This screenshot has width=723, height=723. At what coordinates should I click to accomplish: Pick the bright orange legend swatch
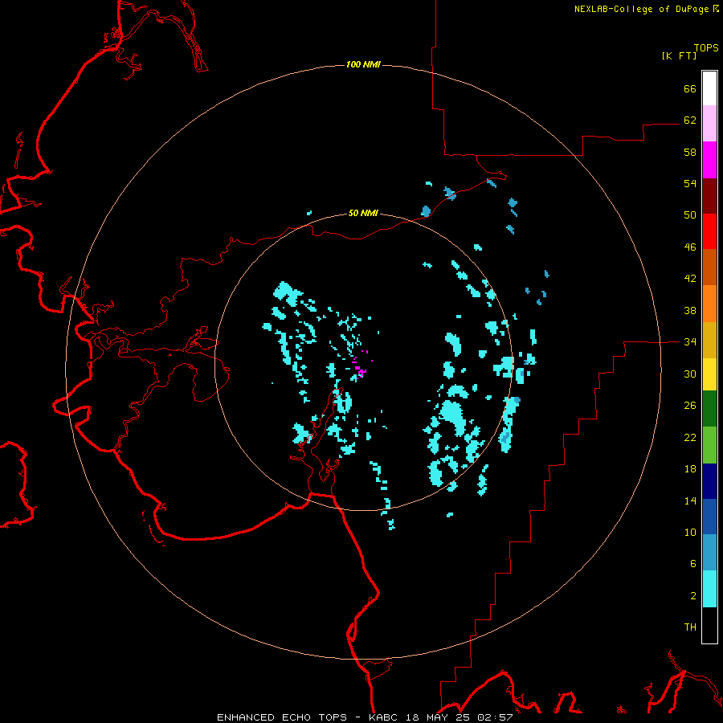tap(709, 304)
